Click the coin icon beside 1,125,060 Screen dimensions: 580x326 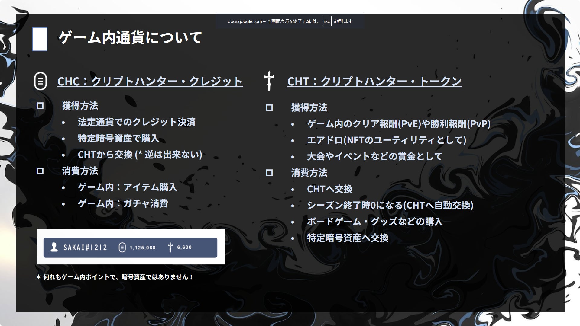pyautogui.click(x=122, y=248)
